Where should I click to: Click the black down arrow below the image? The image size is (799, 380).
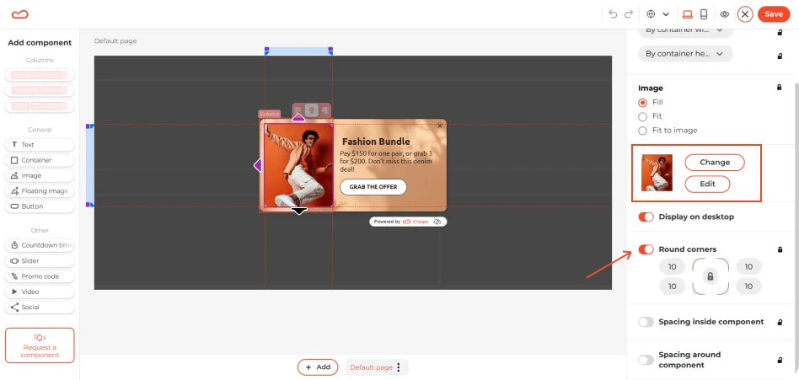point(298,211)
